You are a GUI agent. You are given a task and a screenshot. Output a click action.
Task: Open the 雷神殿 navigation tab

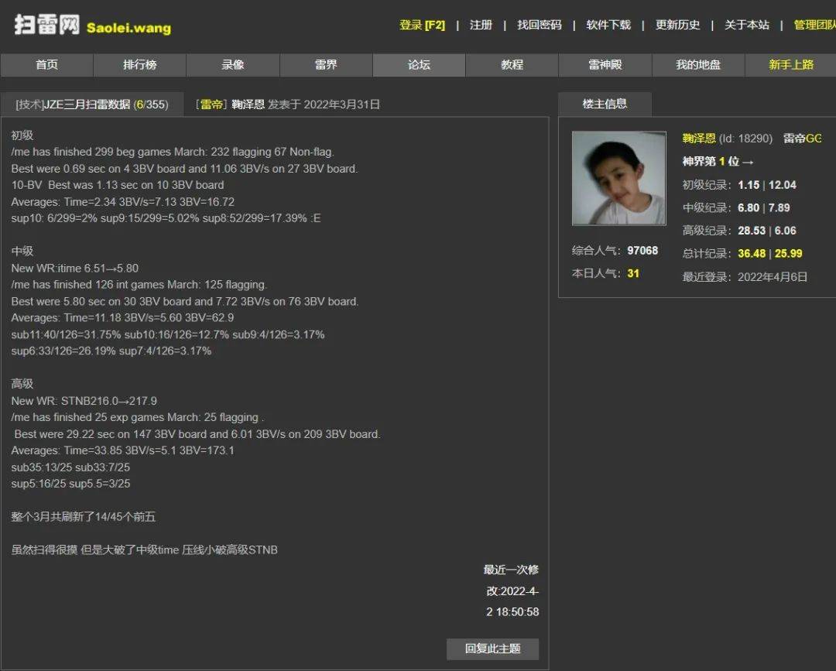[605, 65]
